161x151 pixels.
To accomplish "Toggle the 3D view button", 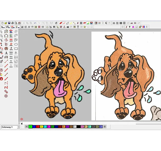I will pos(81,27).
